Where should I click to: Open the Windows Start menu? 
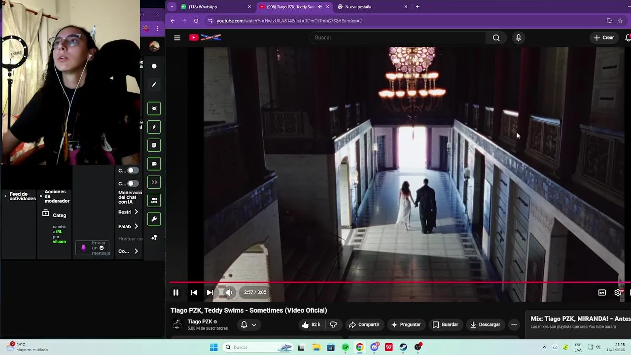coord(213,347)
